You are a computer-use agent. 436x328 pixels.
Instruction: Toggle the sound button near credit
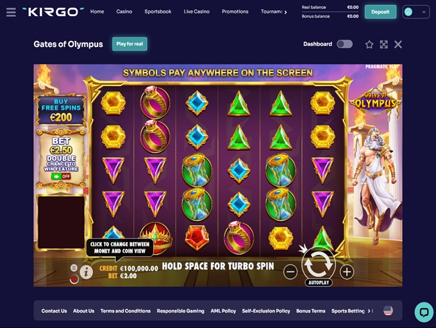(x=74, y=279)
